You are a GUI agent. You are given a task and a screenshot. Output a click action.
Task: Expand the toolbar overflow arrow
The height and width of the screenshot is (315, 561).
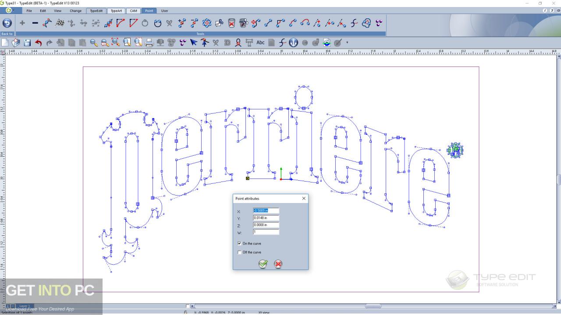(347, 42)
